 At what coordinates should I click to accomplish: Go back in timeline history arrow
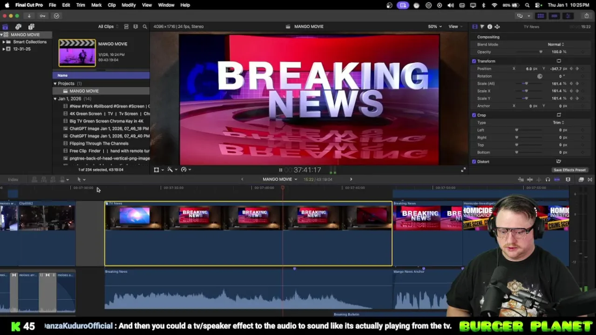(242, 179)
